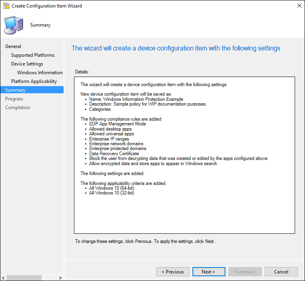The width and height of the screenshot is (305, 281).
Task: Go to the General wizard step
Action: [13, 46]
